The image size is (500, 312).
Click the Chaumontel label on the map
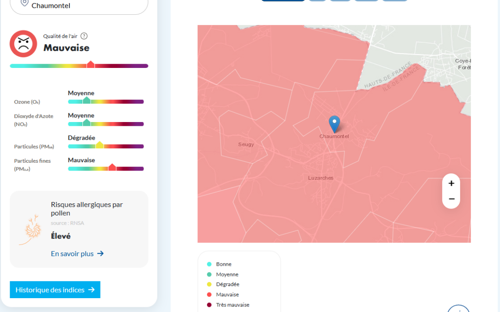point(334,136)
